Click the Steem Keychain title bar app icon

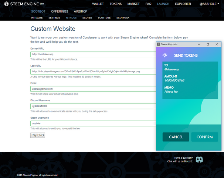pos(159,44)
